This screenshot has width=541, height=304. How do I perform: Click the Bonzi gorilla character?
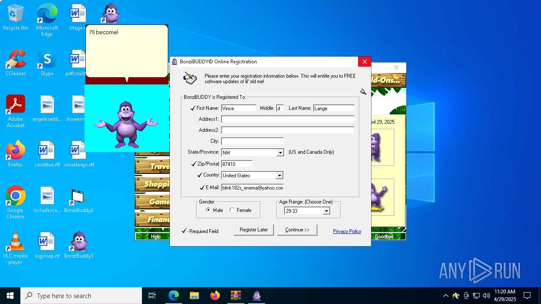tap(126, 125)
